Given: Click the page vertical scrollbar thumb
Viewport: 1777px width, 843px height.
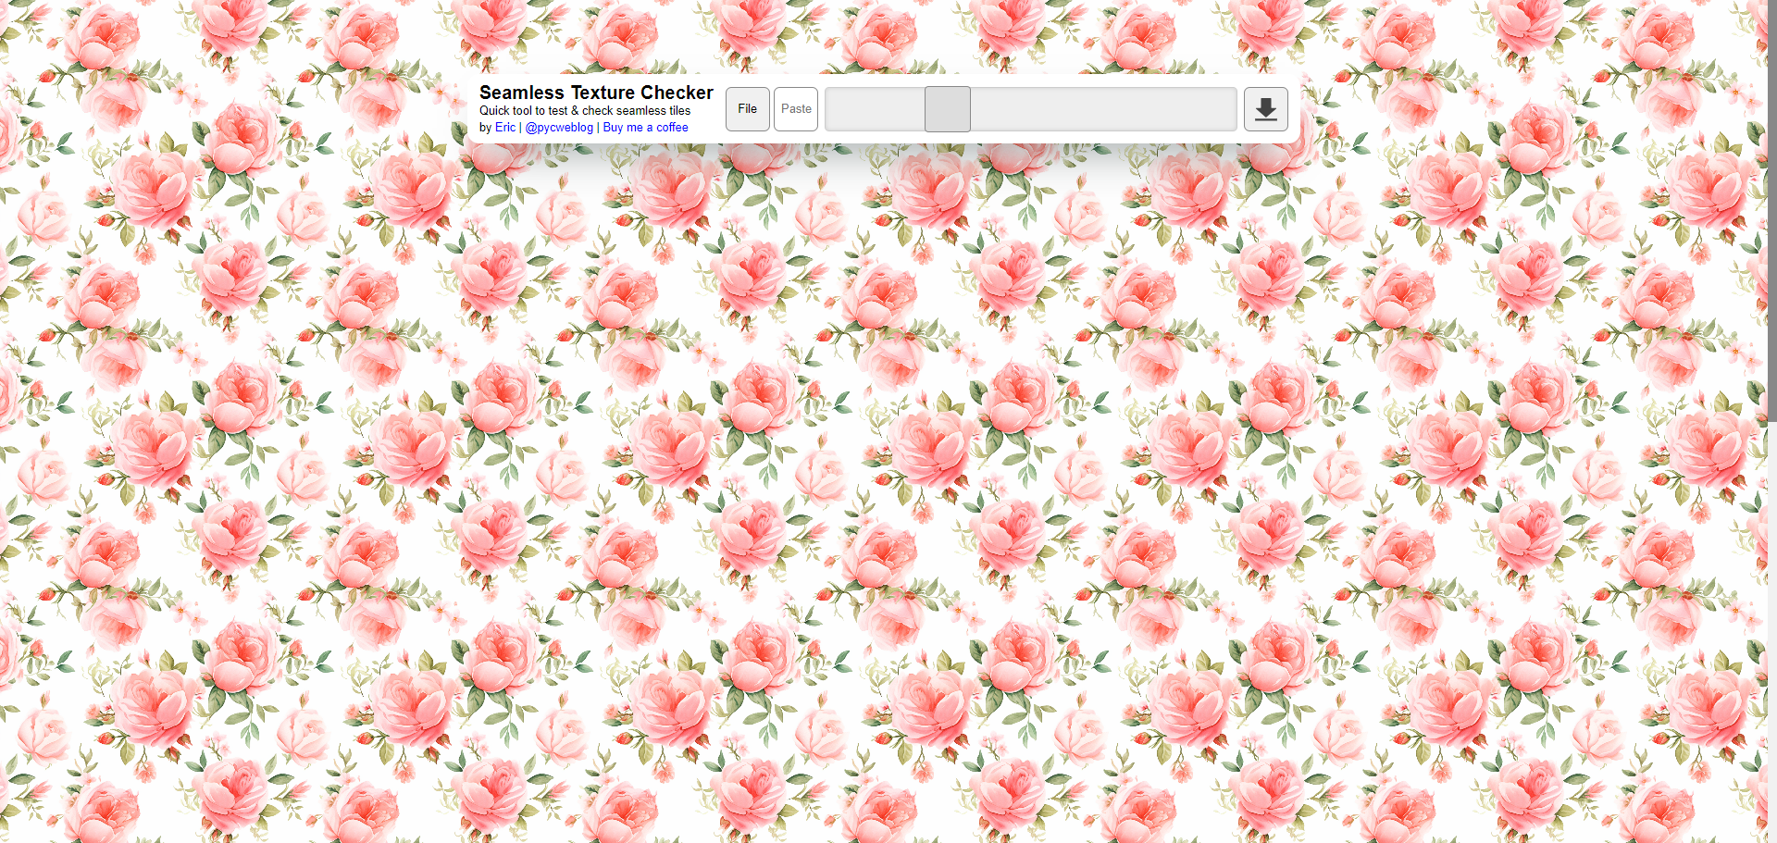Looking at the screenshot, I should pyautogui.click(x=1772, y=211).
